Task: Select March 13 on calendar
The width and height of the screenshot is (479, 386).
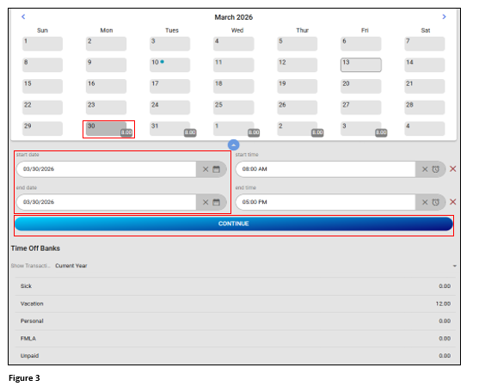Action: (361, 65)
